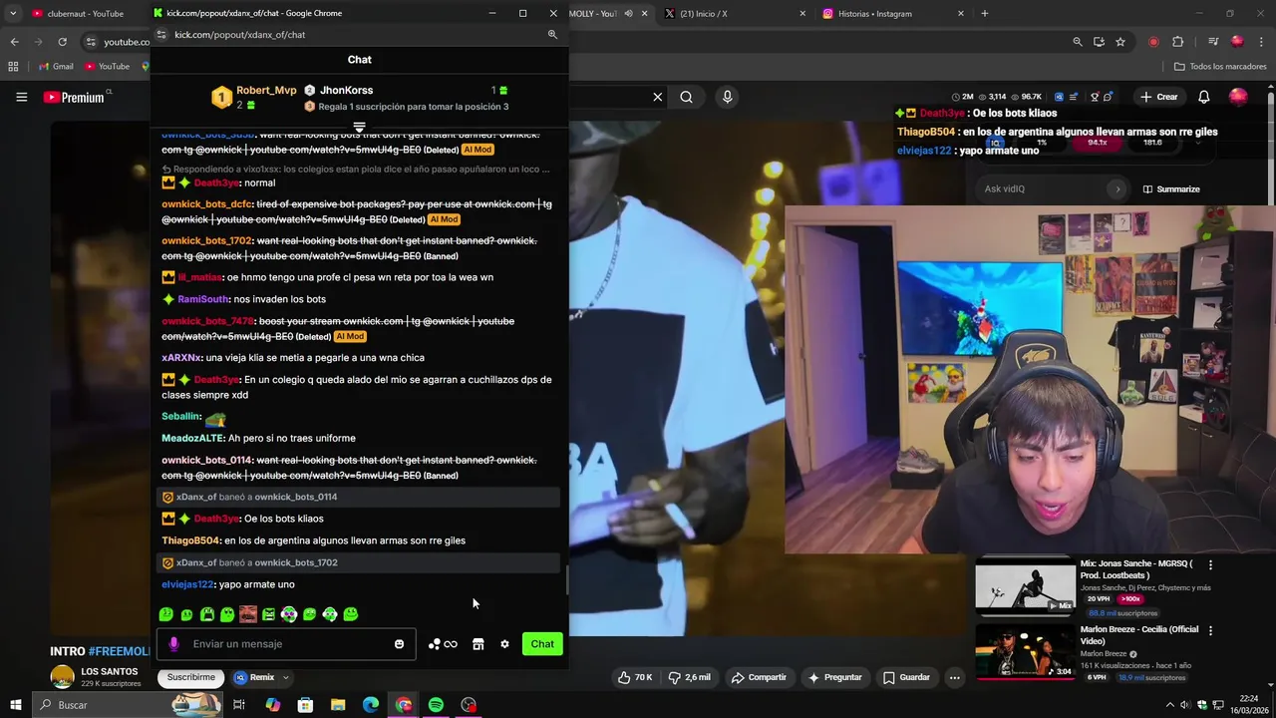This screenshot has width=1276, height=718.
Task: Click the microphone icon in Kick chat input
Action: (x=173, y=644)
